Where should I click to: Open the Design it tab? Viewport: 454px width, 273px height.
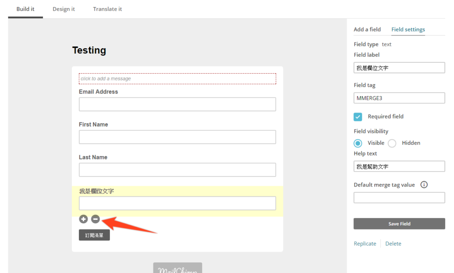tap(64, 9)
